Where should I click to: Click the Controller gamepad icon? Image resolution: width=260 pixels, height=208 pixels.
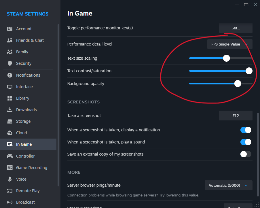[x=10, y=156]
